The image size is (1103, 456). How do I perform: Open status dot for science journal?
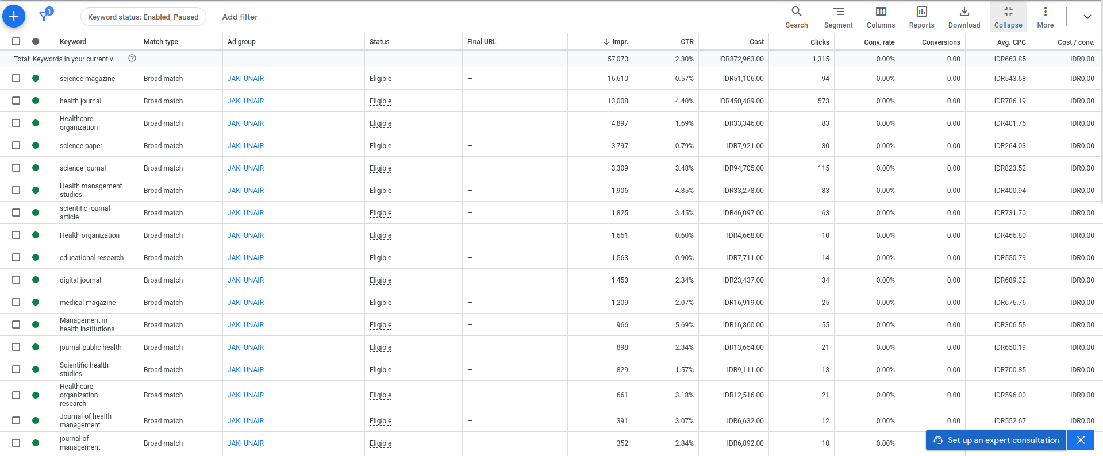click(36, 168)
